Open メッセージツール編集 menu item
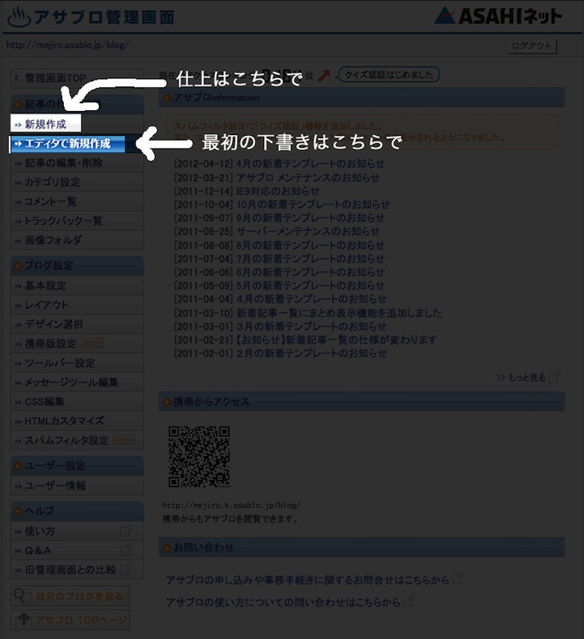This screenshot has width=584, height=639. pyautogui.click(x=77, y=383)
